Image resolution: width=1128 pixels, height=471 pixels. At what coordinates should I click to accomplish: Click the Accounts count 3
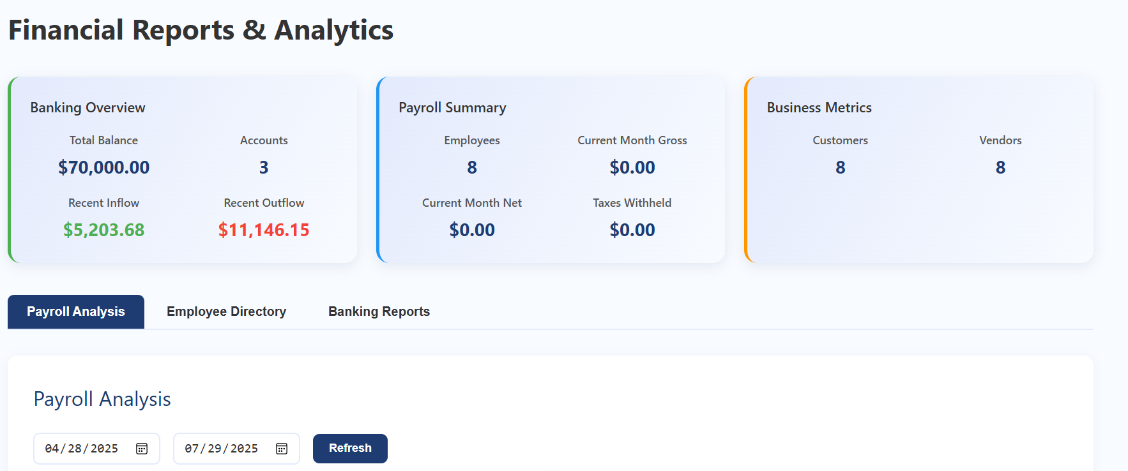point(264,167)
